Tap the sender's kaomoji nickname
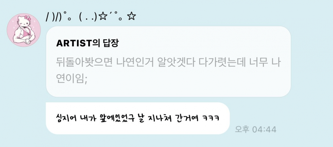333x147 pixels. point(91,17)
